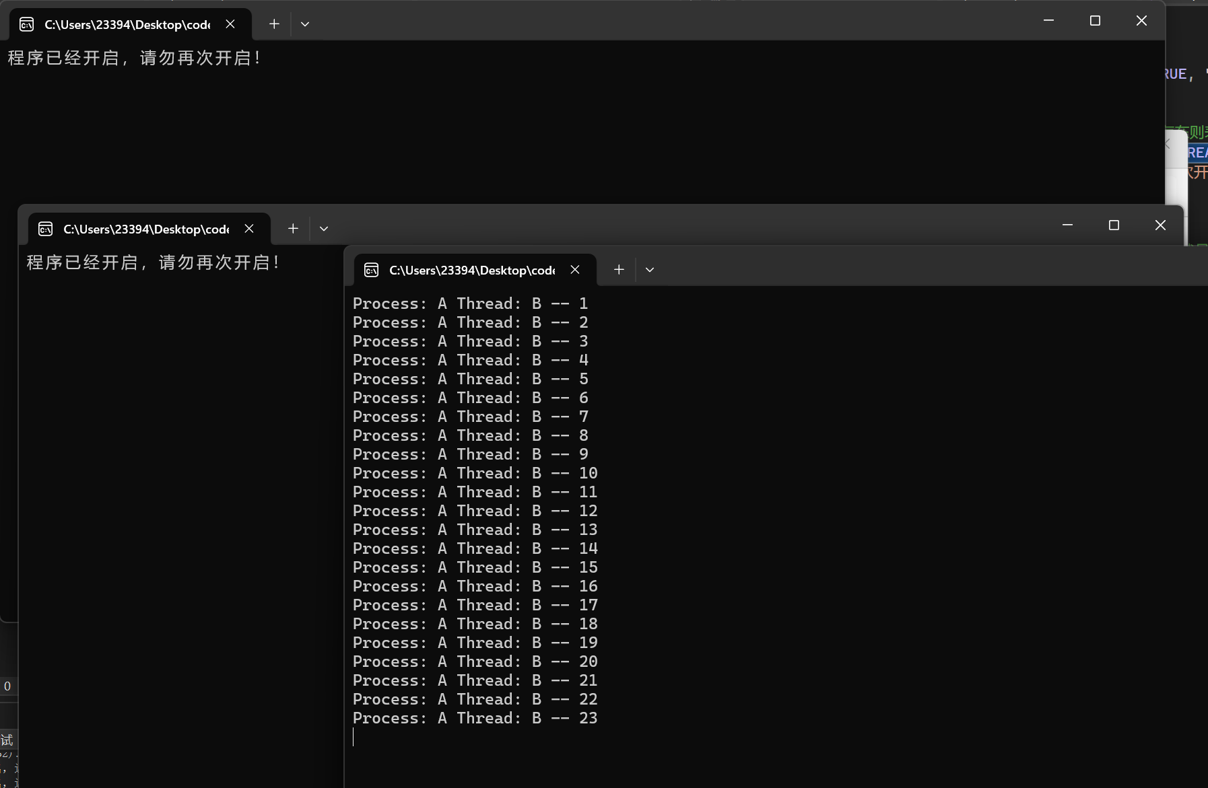Screen dimensions: 1208x788
Task: Expand the profile dropdown in the Process output terminal
Action: point(650,270)
